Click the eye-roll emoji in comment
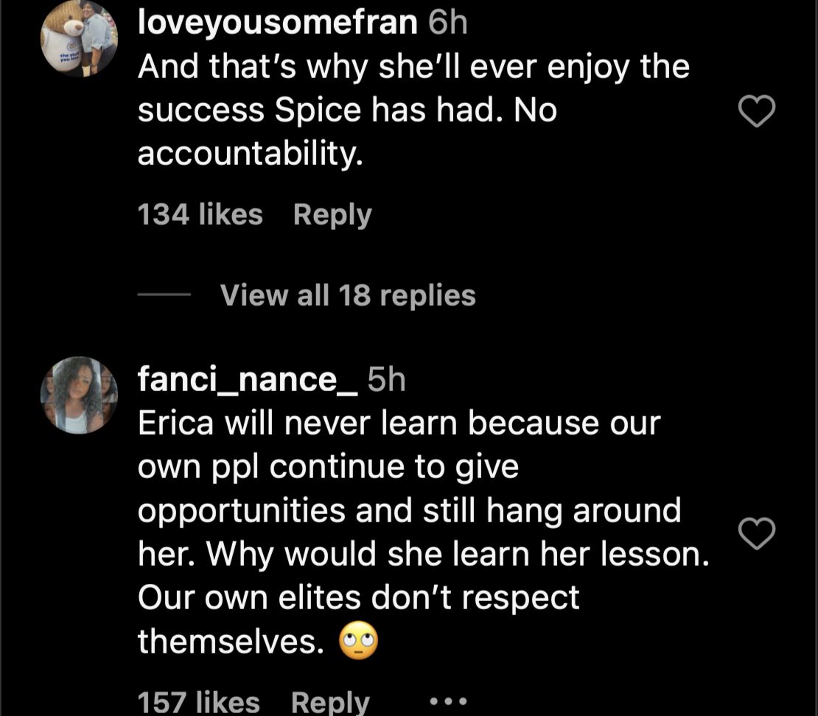This screenshot has width=818, height=716. (x=358, y=642)
